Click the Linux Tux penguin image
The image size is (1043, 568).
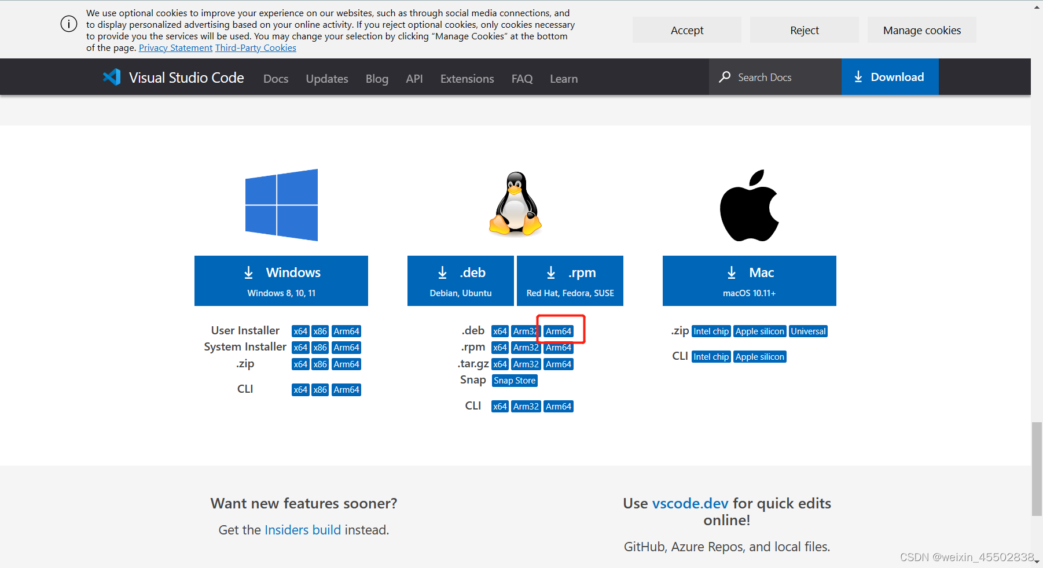coord(515,204)
